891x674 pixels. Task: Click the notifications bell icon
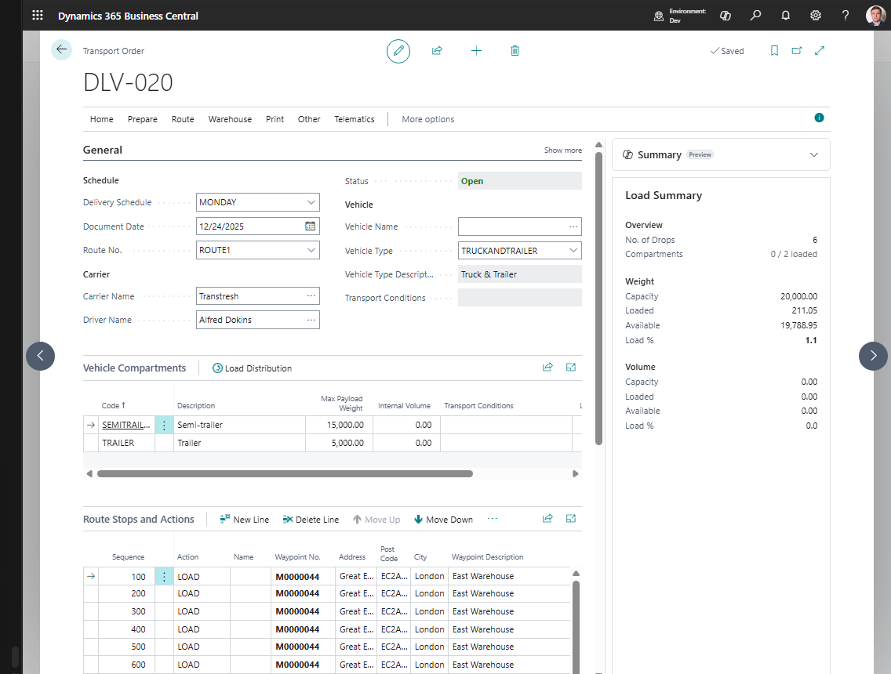pos(785,16)
